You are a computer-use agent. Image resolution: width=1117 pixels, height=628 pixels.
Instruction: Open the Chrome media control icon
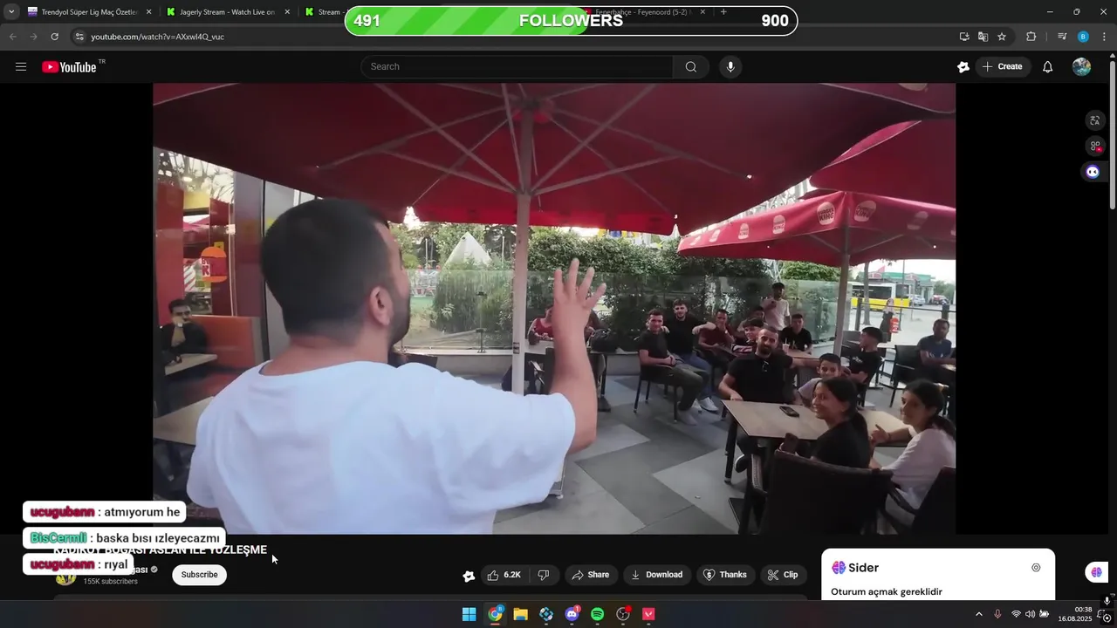[1062, 37]
